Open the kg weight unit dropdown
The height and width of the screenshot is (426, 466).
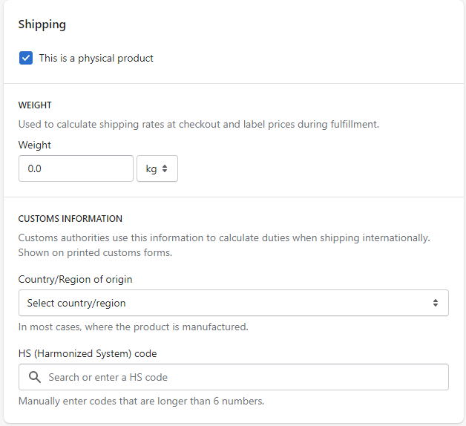[157, 168]
